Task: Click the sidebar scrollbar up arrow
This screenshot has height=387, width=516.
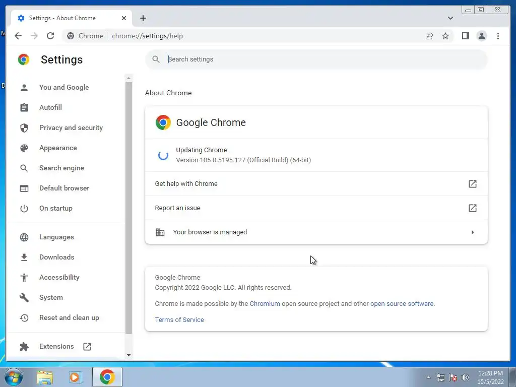Action: click(128, 78)
